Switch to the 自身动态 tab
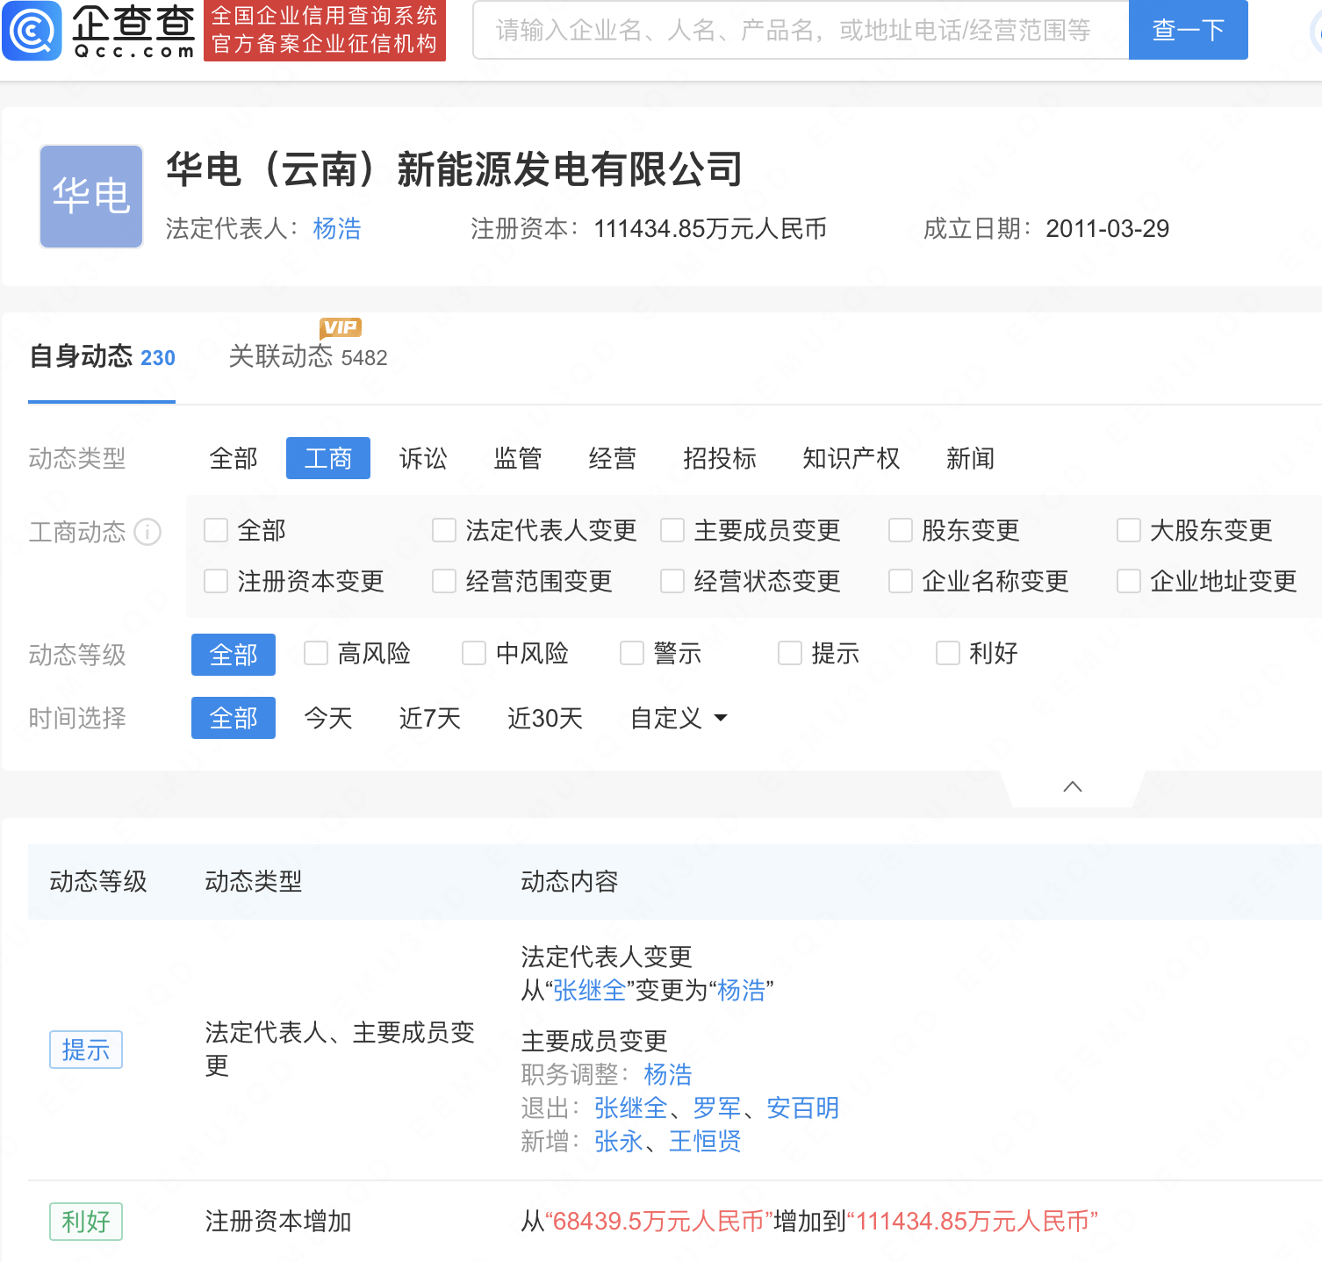Screen dimensions: 1322x1262 click(102, 357)
